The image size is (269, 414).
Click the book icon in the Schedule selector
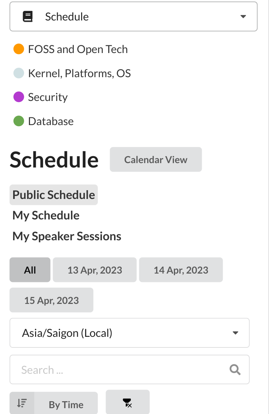click(28, 16)
